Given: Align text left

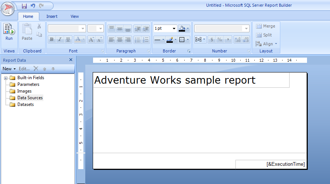Looking at the screenshot, I should [112, 39].
